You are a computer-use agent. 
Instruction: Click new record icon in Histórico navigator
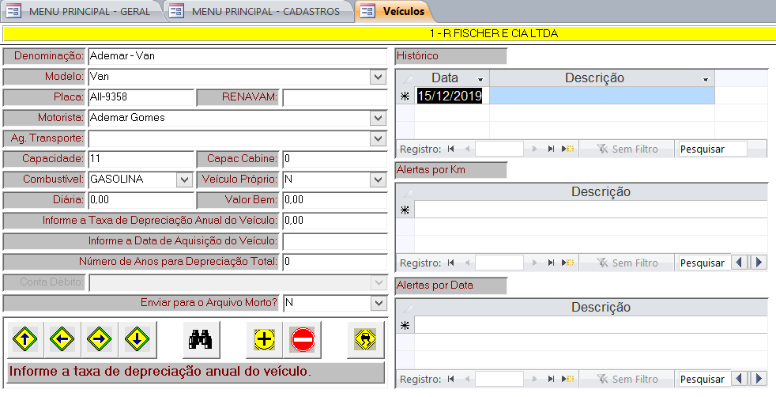[x=567, y=149]
